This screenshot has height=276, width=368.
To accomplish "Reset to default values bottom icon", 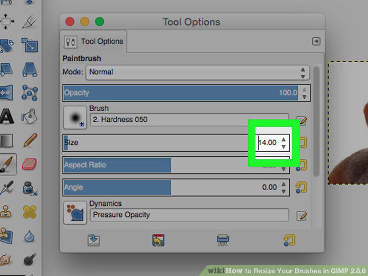I will [x=289, y=240].
